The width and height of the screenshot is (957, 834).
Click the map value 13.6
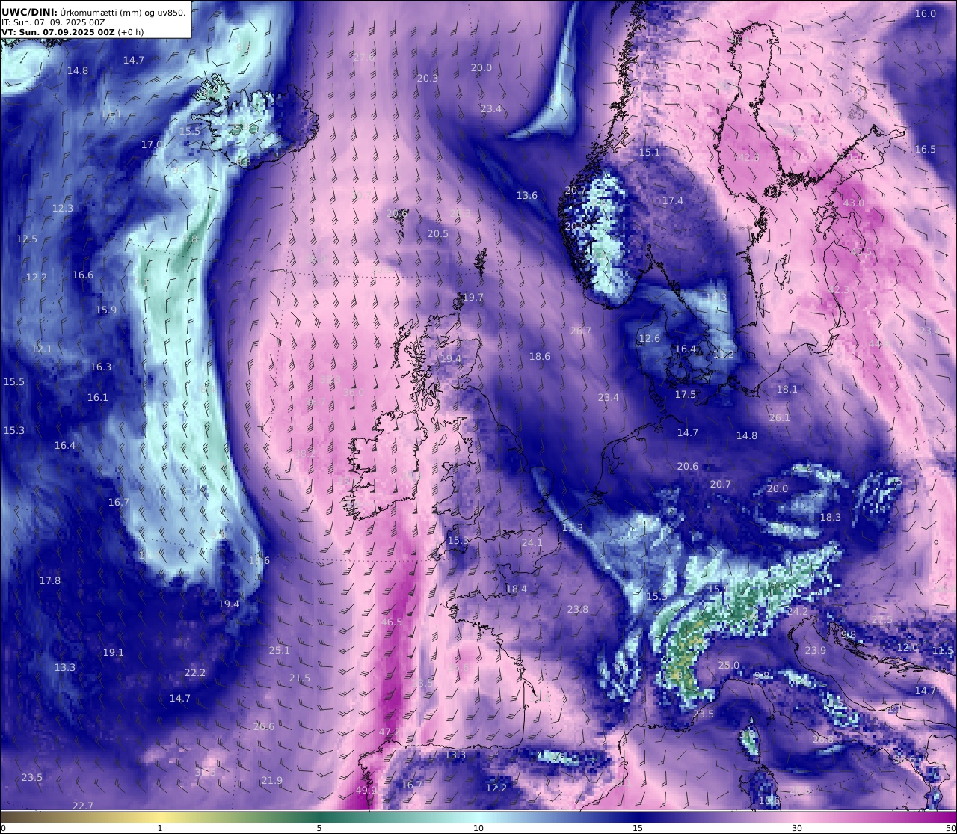click(x=527, y=195)
